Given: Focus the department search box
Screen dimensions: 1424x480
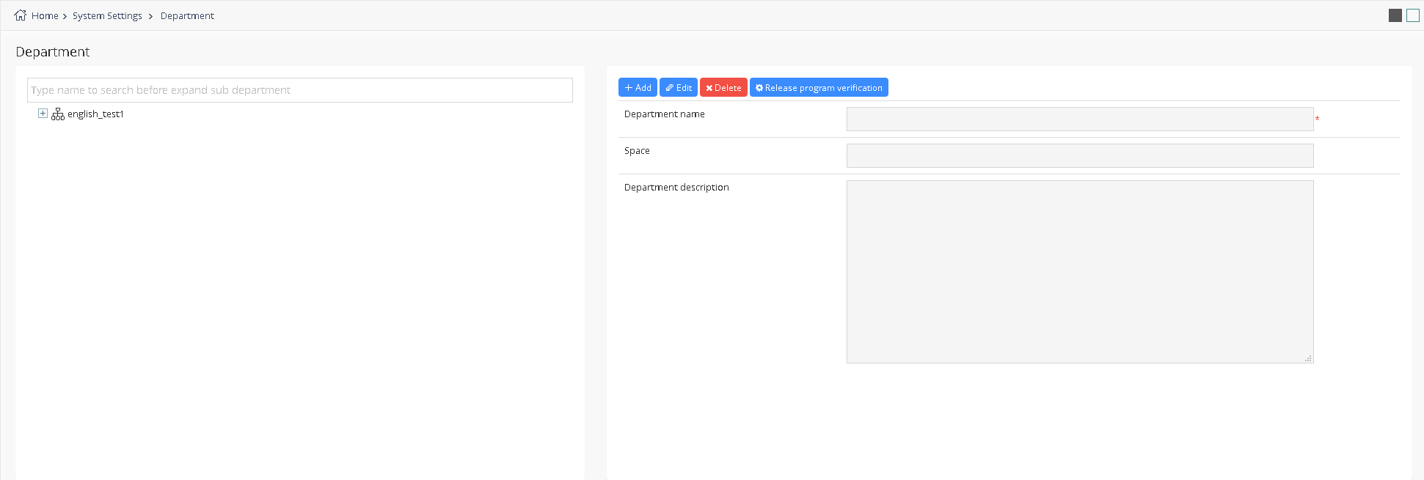Looking at the screenshot, I should pos(299,90).
